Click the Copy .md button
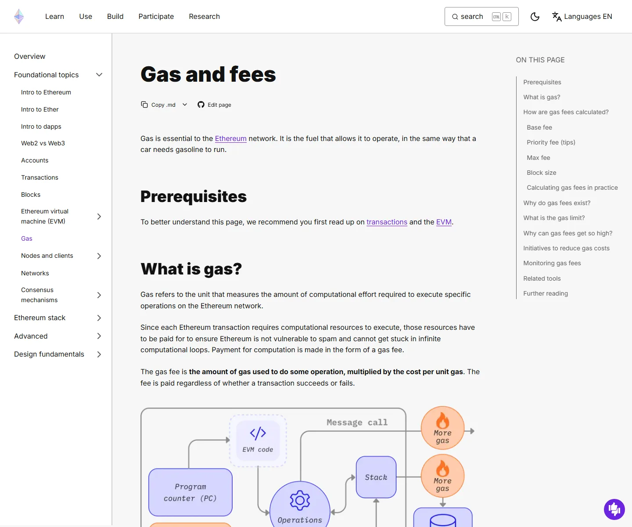Screen dimensions: 632x527 pos(158,105)
